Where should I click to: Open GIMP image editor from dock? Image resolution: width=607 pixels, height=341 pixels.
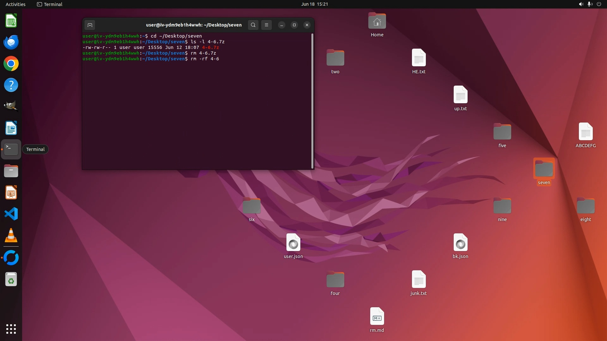(11, 106)
